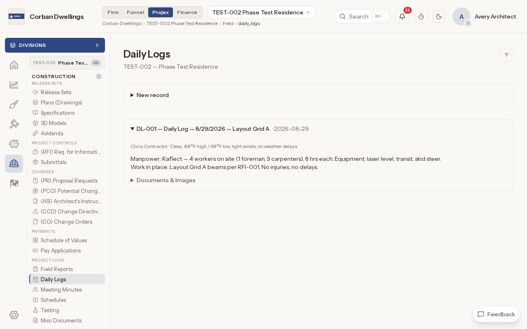Open Field Reports in sidebar
The width and height of the screenshot is (527, 329).
tap(67, 269)
